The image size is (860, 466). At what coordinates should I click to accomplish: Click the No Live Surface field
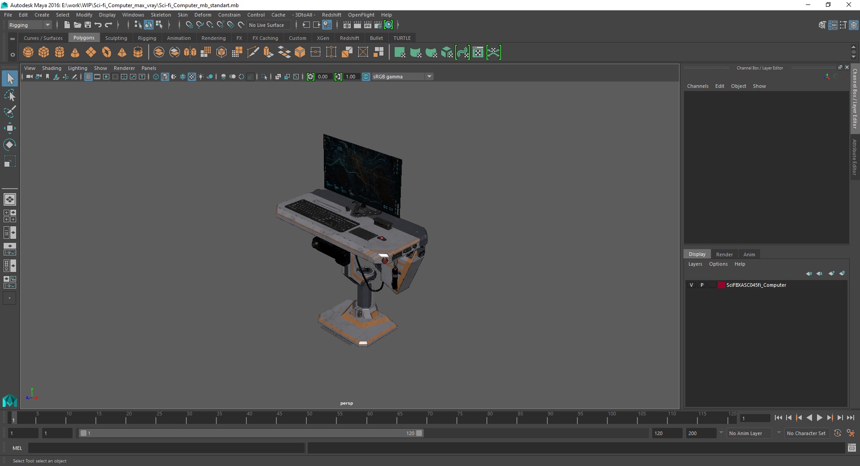coord(269,25)
